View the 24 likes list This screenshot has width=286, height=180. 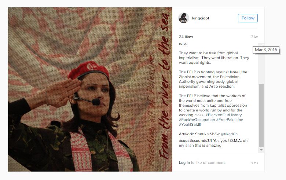pos(186,37)
